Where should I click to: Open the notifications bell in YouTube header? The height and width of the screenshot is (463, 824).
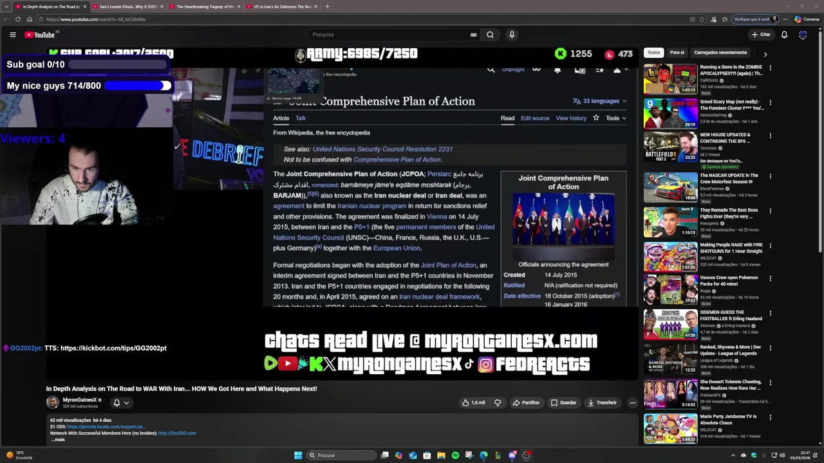coord(784,35)
